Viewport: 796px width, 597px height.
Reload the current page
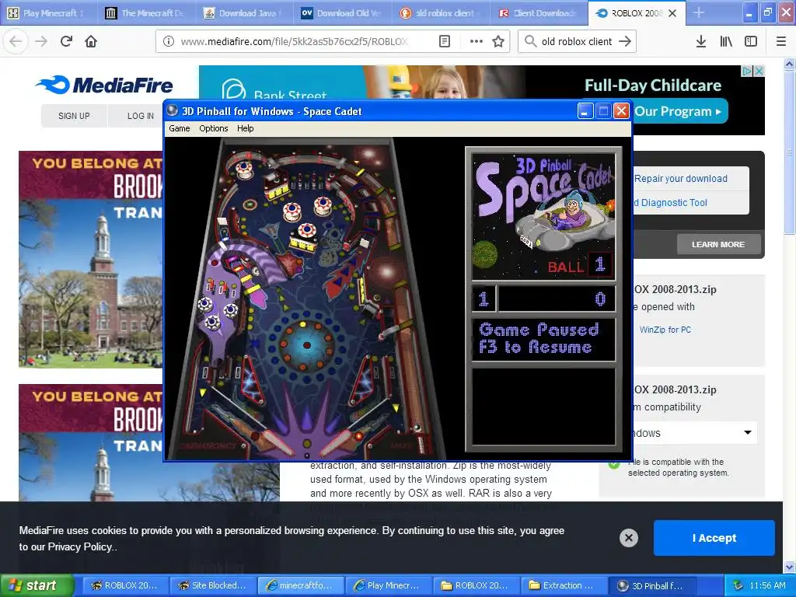66,41
